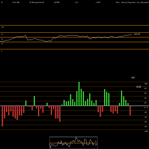Viewport: 149px width, 149px height.
Task: Click the 'SI(TM)' header text
Action: 57,2
